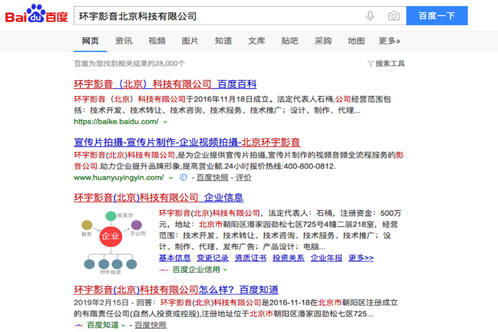Image resolution: width=498 pixels, height=332 pixels.
Task: Open image search via the camera icon
Action: pos(393,16)
